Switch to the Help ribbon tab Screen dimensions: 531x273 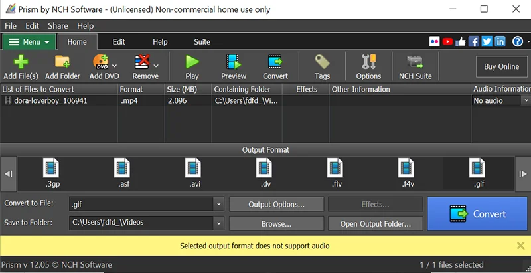point(160,42)
